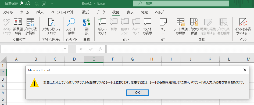Select column A header
Image resolution: width=254 pixels, height=105 pixels.
click(16, 59)
